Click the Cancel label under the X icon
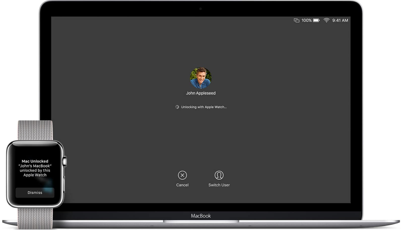 (x=182, y=185)
